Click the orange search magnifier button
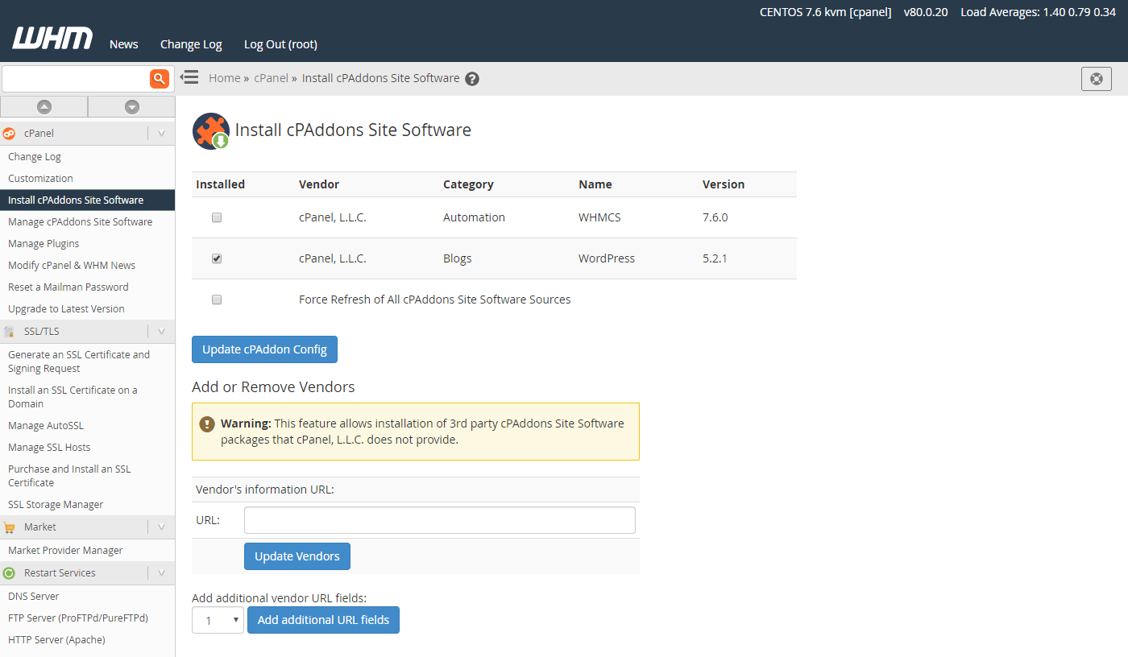 (160, 78)
